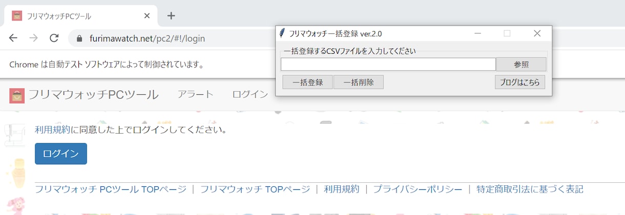
Task: Open ログイン in the navigation bar
Action: pos(250,94)
